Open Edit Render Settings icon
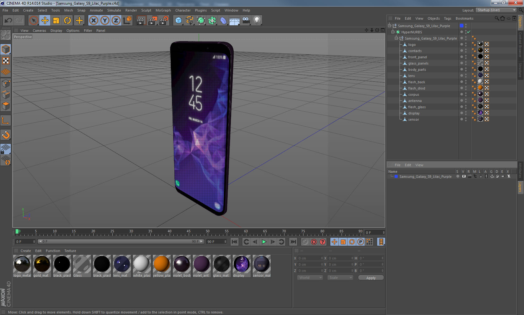The height and width of the screenshot is (315, 524). point(164,21)
